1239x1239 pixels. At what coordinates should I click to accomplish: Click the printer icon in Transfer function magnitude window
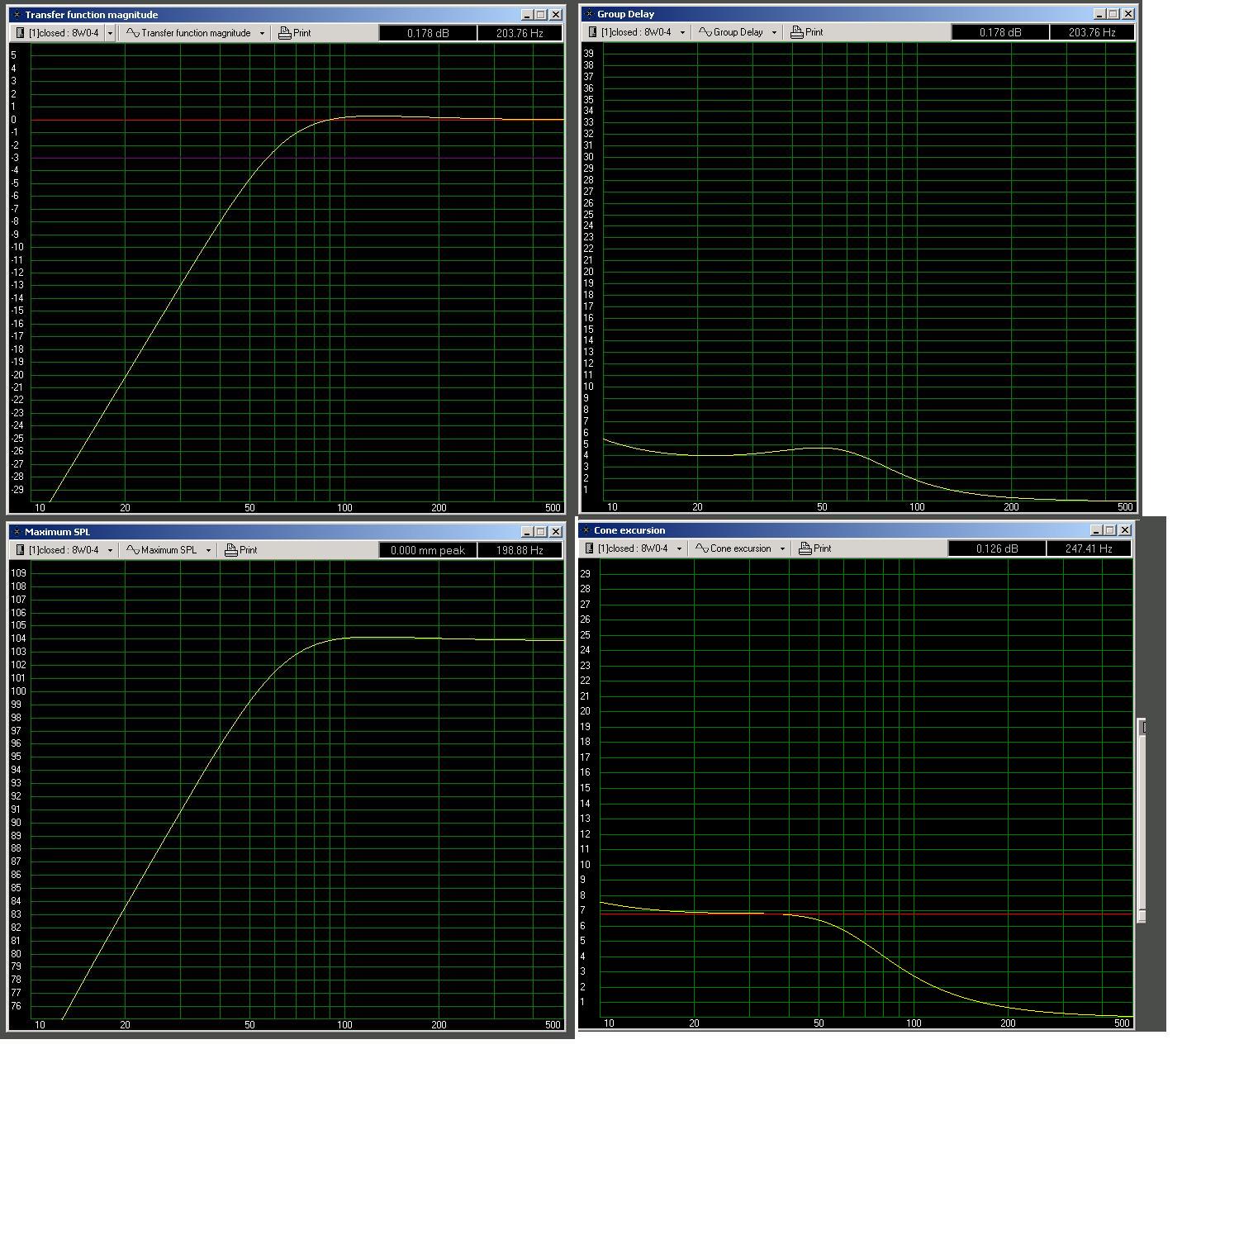(x=285, y=33)
